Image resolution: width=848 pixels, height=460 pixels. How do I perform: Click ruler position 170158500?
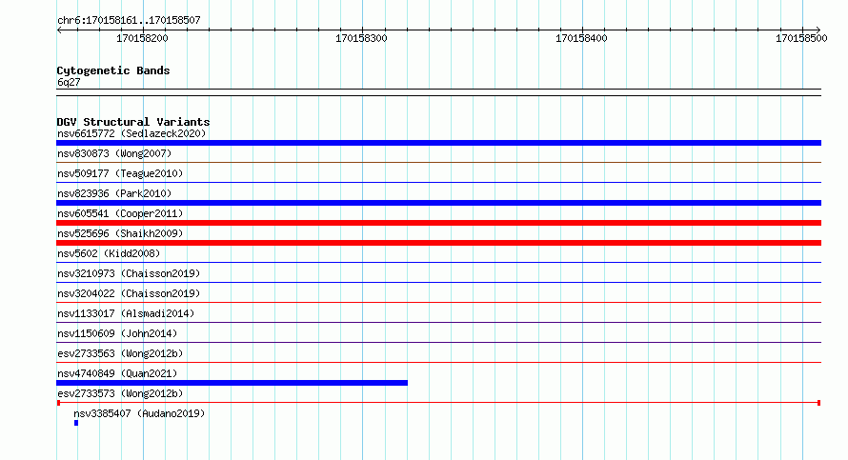click(801, 38)
